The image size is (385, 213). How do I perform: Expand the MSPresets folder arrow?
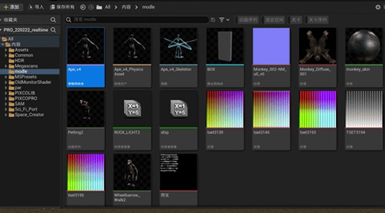tap(6, 77)
